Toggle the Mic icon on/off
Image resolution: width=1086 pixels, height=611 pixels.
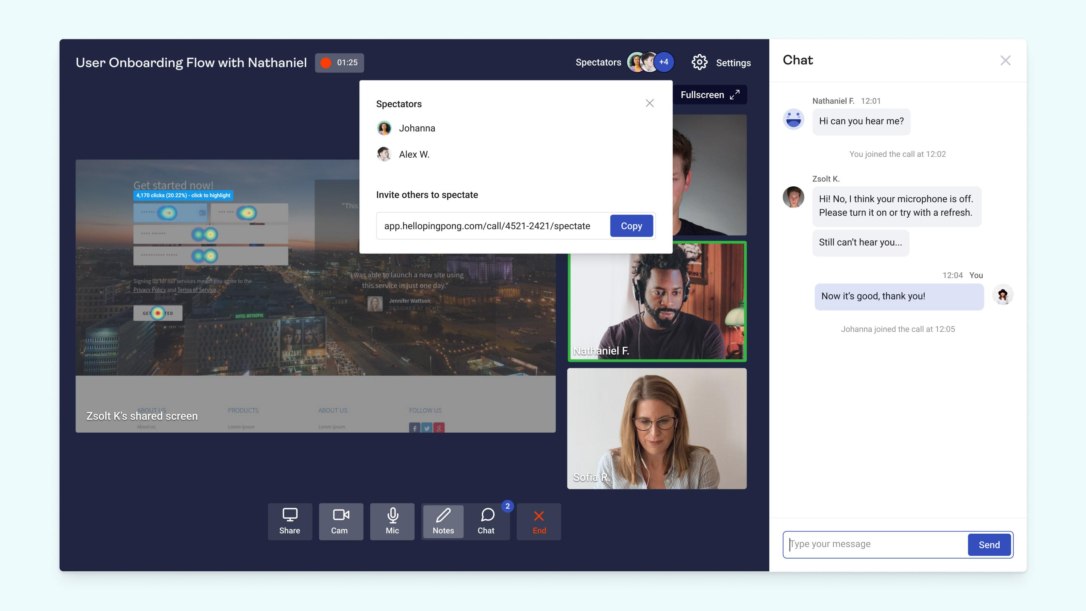click(391, 521)
